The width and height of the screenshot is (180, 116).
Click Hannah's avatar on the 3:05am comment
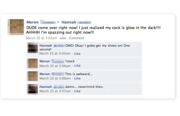(33, 48)
